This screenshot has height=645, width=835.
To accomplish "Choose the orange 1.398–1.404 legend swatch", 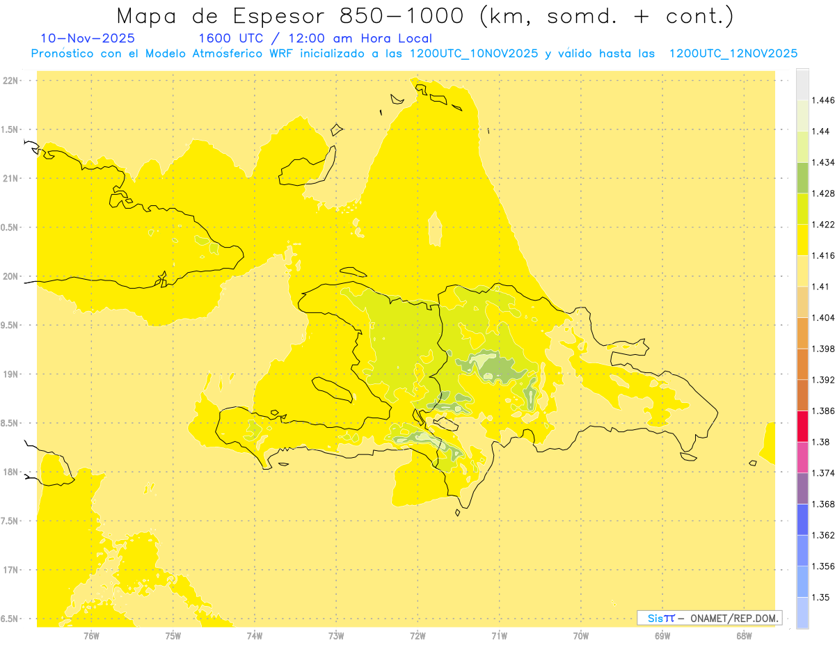I will pos(802,333).
